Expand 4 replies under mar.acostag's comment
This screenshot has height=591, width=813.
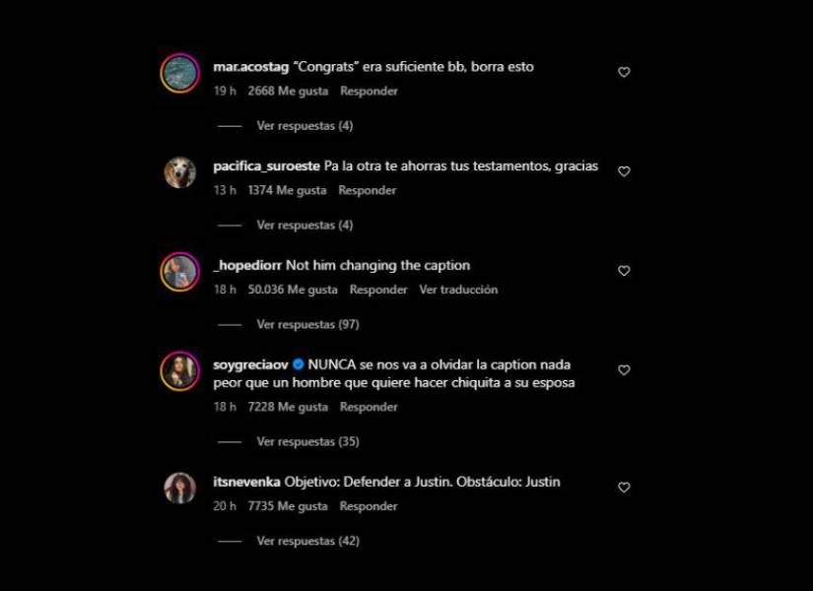point(305,125)
